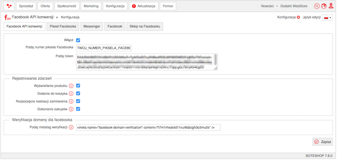Click Facebook API konwersji breadcrumb title
Image resolution: width=337 pixels, height=160 pixels.
(x=33, y=17)
